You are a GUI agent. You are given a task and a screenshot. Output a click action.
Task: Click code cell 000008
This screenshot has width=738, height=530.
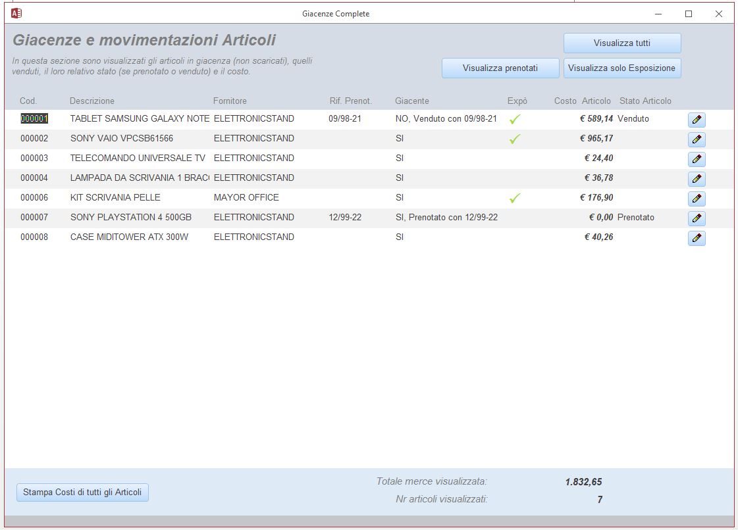pyautogui.click(x=34, y=237)
